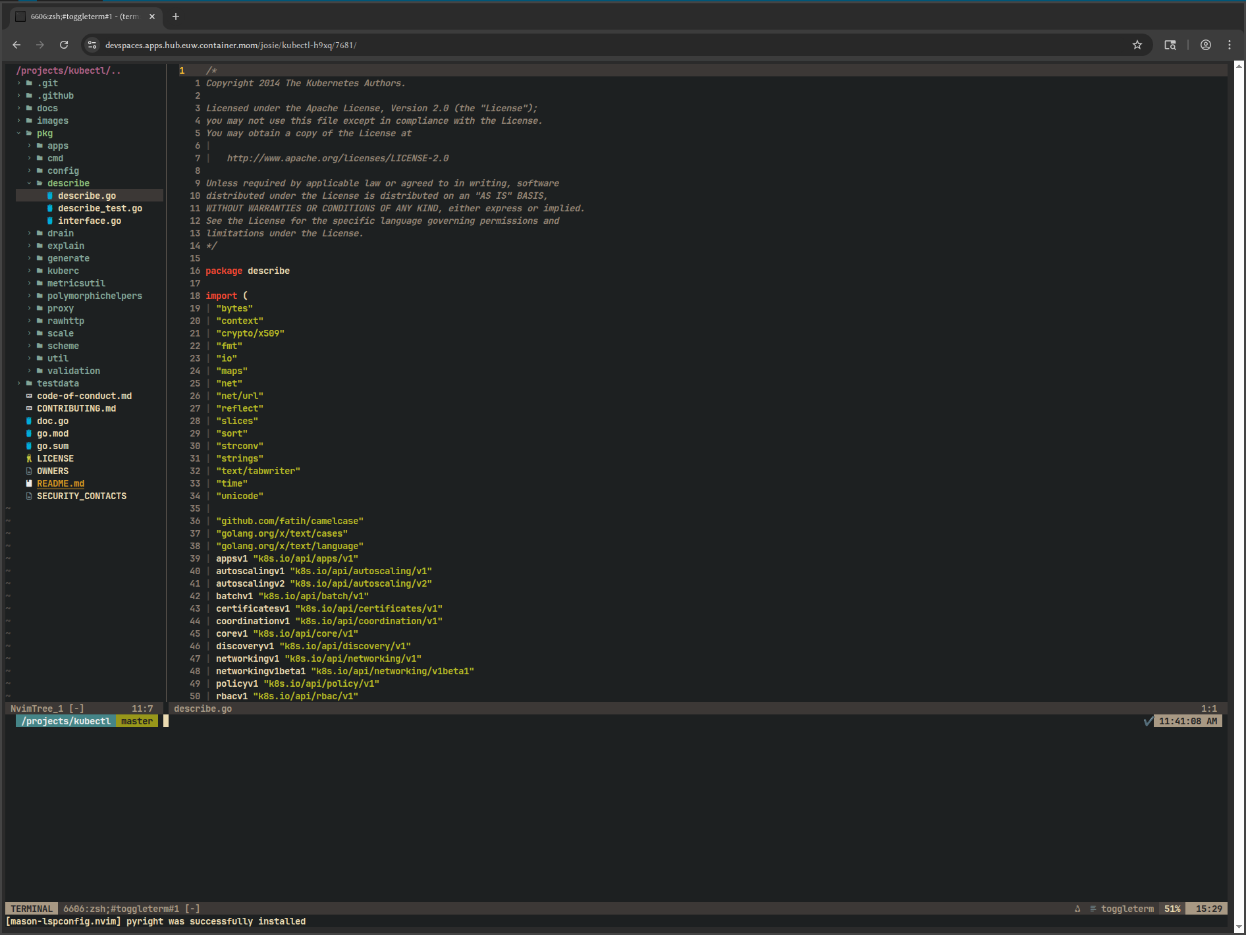Collapse the describe folder chevron
Screen dimensions: 1246x935
(x=30, y=183)
